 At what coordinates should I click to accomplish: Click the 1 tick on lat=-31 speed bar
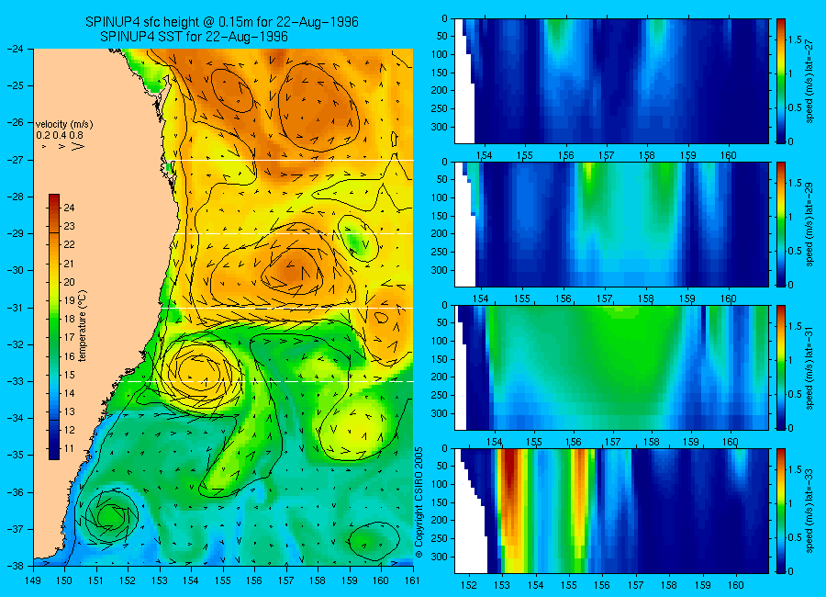point(792,360)
